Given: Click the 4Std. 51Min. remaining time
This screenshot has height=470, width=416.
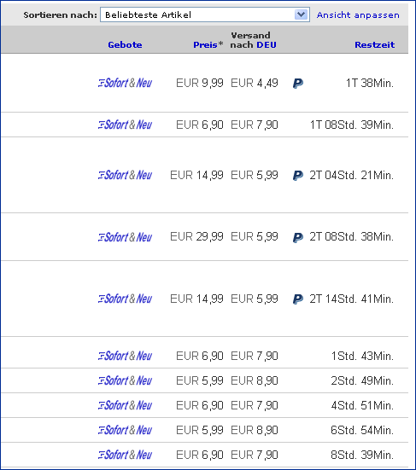Looking at the screenshot, I should pyautogui.click(x=362, y=405).
